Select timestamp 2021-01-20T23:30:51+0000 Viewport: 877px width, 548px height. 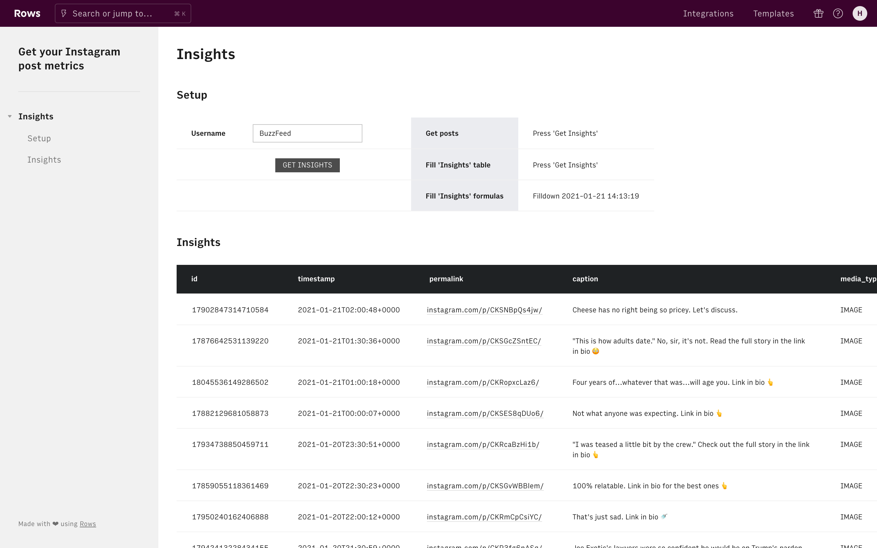tap(349, 444)
